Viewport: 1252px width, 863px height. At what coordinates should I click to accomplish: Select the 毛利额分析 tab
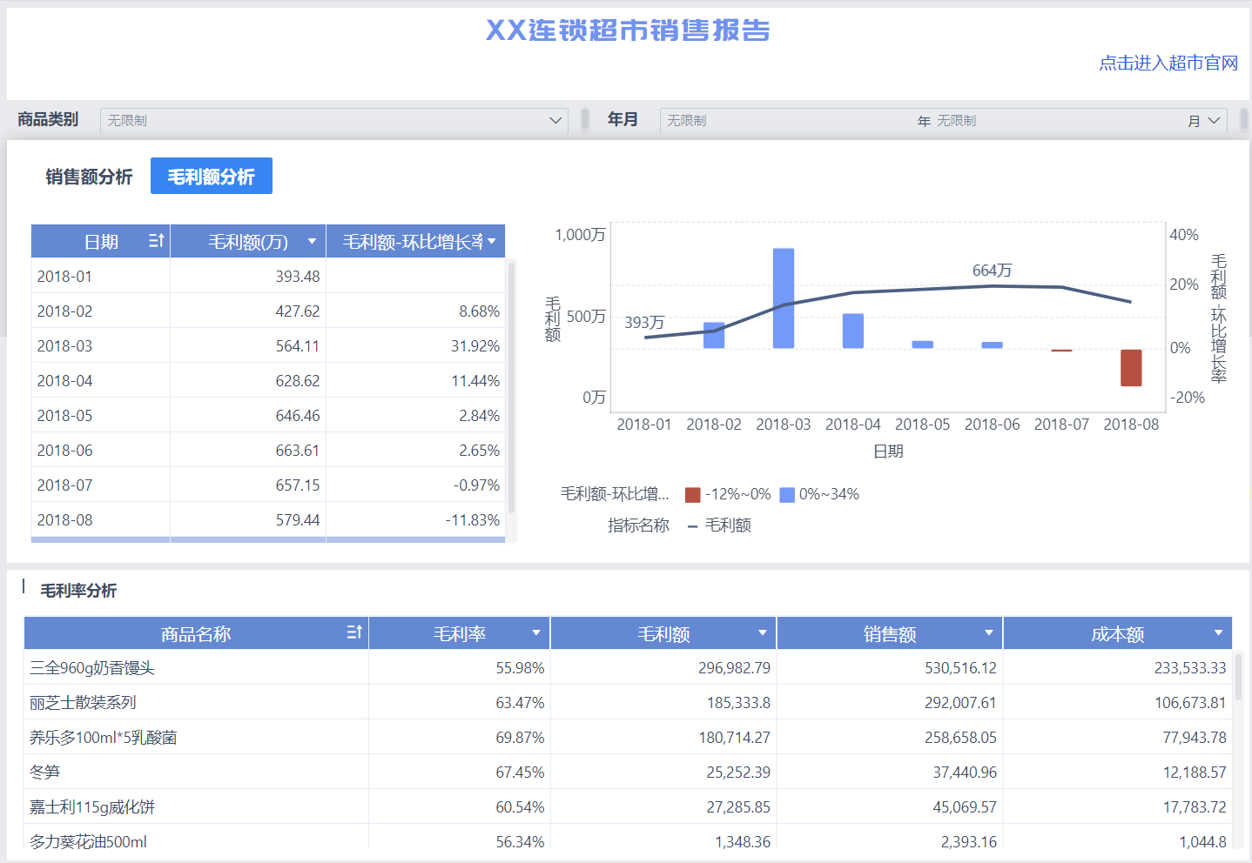[x=212, y=176]
